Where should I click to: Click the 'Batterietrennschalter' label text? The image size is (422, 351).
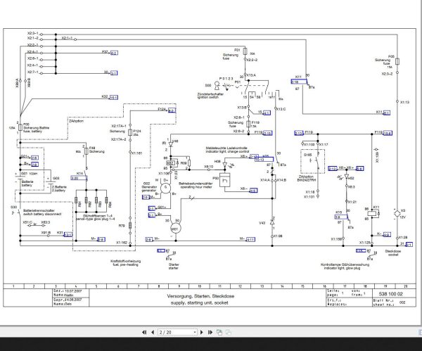click(x=39, y=210)
